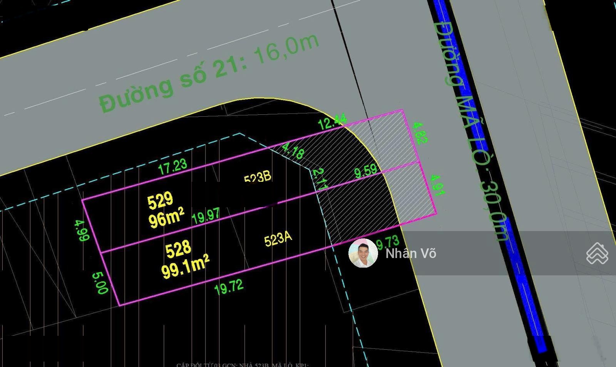Select the 17.23 dimension text
This screenshot has width=616, height=367.
click(172, 166)
